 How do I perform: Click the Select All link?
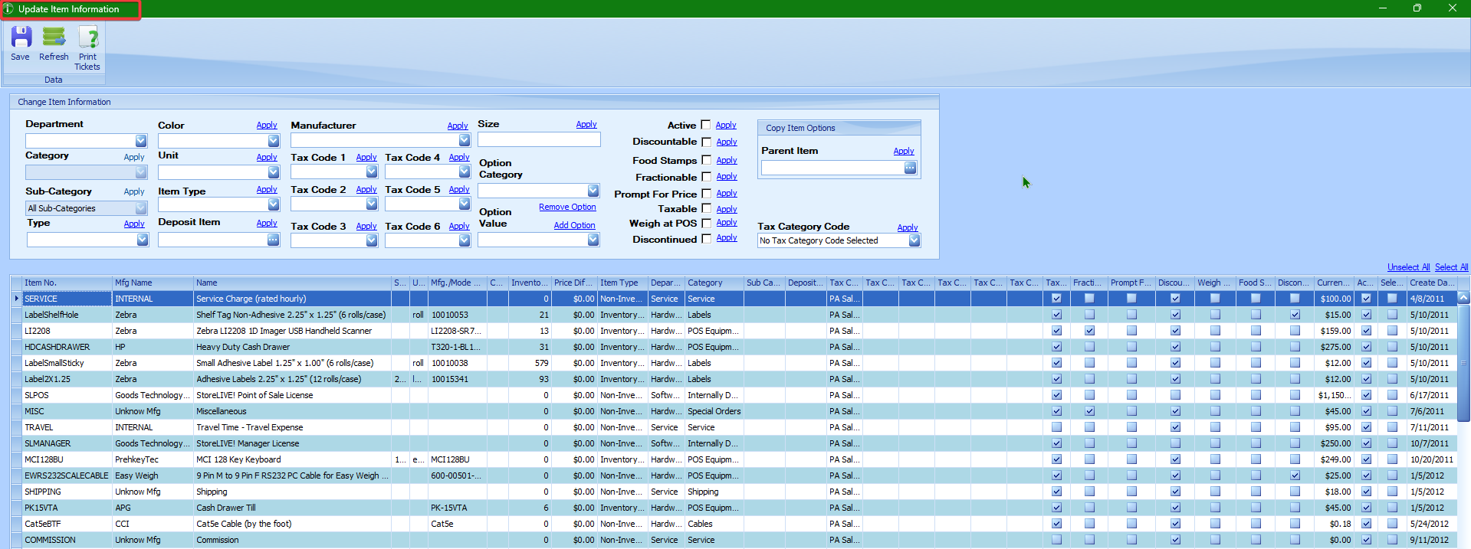[x=1451, y=267]
